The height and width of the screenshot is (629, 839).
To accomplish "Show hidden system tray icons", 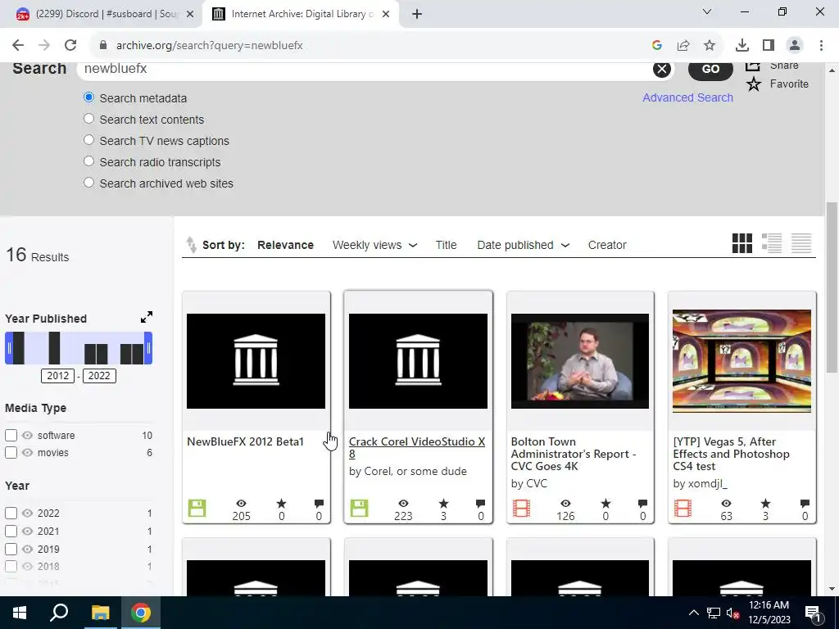I will pyautogui.click(x=693, y=613).
